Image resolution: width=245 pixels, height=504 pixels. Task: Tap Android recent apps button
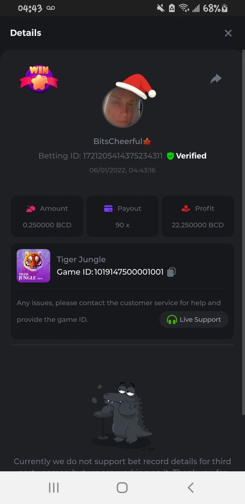click(54, 488)
